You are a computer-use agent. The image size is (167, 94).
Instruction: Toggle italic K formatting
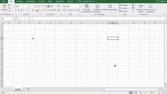pos(19,10)
